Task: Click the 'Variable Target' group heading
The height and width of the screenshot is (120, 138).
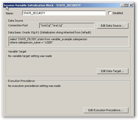Action: point(17,51)
